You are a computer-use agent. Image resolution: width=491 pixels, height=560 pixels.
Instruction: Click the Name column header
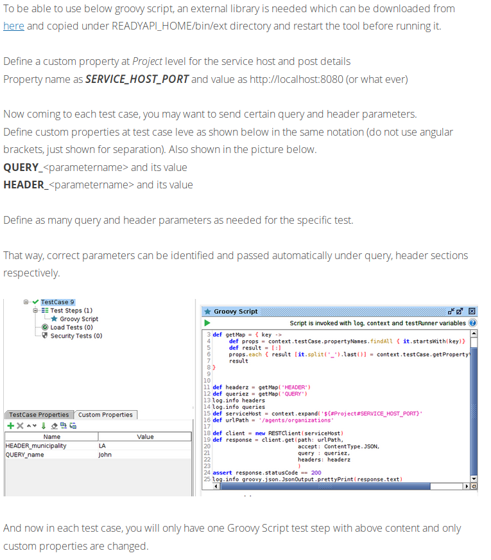(x=52, y=437)
